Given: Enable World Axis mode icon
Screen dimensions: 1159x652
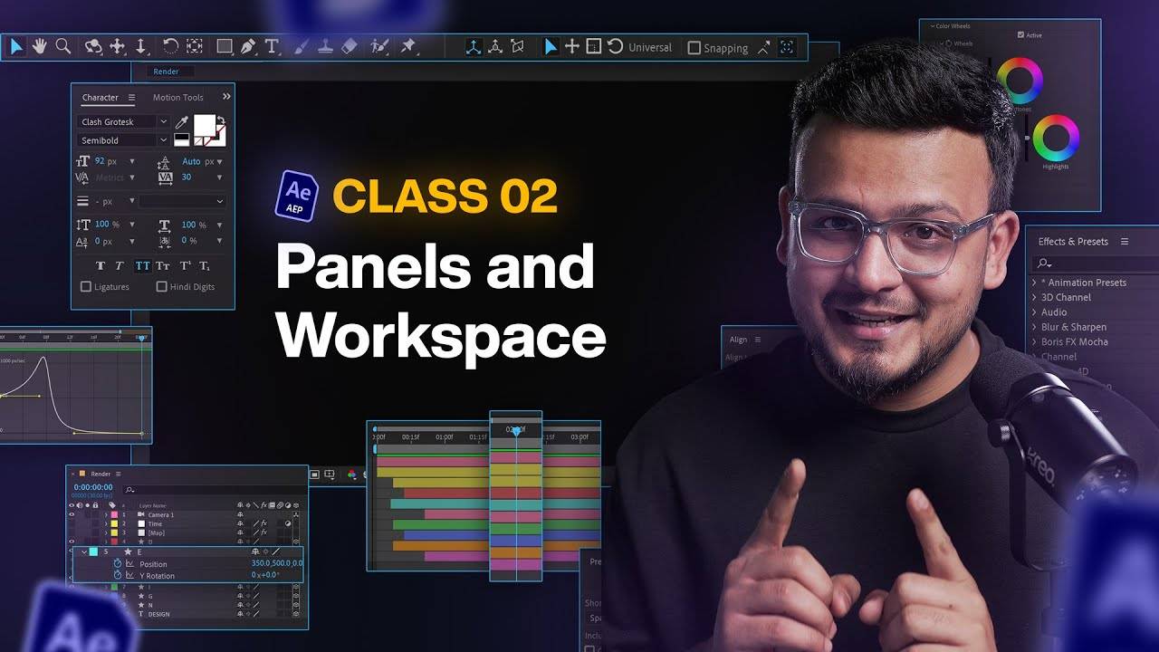Looking at the screenshot, I should coord(495,47).
